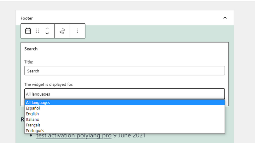Move the widget up
Image resolution: width=255 pixels, height=143 pixels.
(x=47, y=28)
